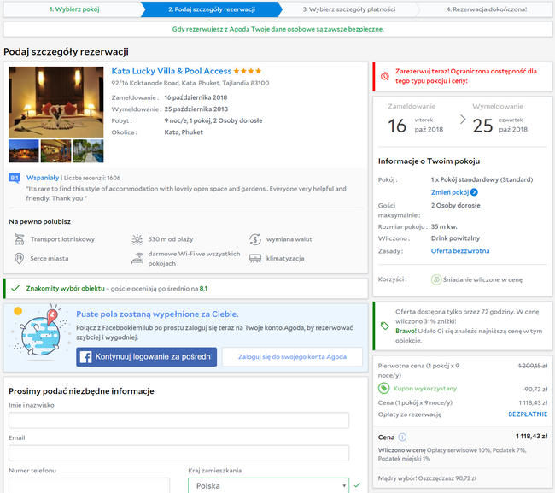Click the red limited availability clock icon
This screenshot has width=555, height=493.
(x=385, y=76)
